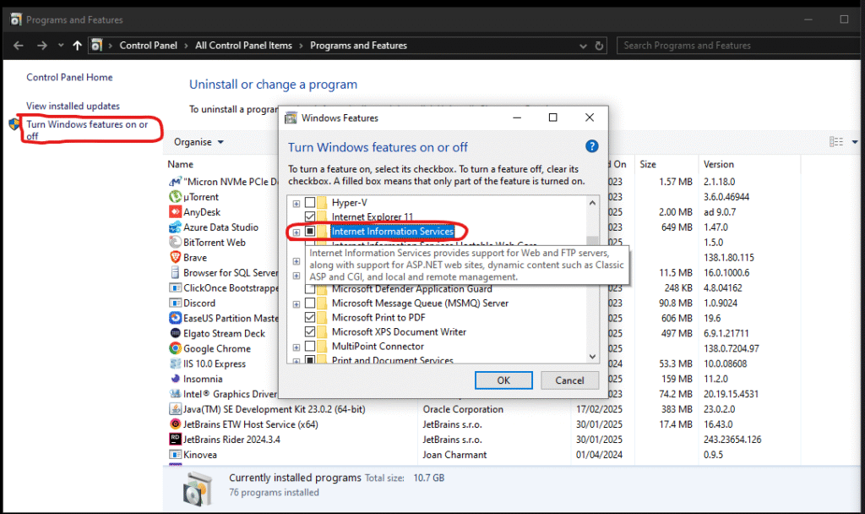
Task: Expand the Internet Information Services node
Action: click(296, 232)
